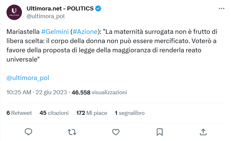Click the @ultimora_pol mention in tweet
The width and height of the screenshot is (231, 141).
click(x=28, y=78)
